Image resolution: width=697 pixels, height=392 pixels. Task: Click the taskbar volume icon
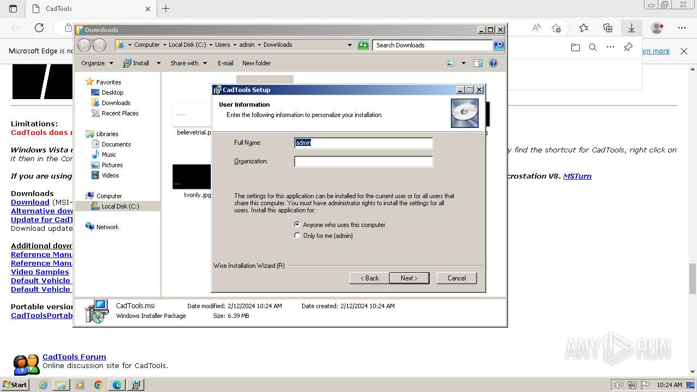(618, 385)
